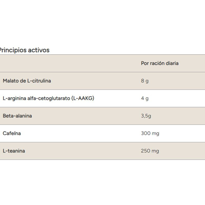205x205 pixels.
Task: Click the Malato de L-citrulina row label
Action: pyautogui.click(x=27, y=81)
